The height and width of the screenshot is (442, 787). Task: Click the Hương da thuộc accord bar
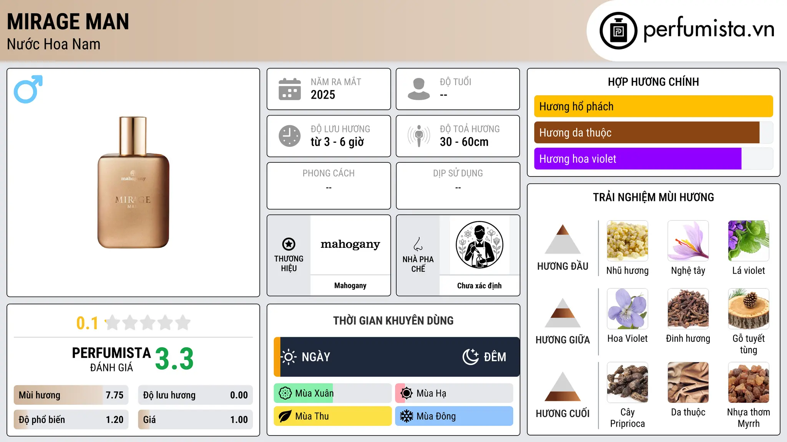click(x=654, y=132)
